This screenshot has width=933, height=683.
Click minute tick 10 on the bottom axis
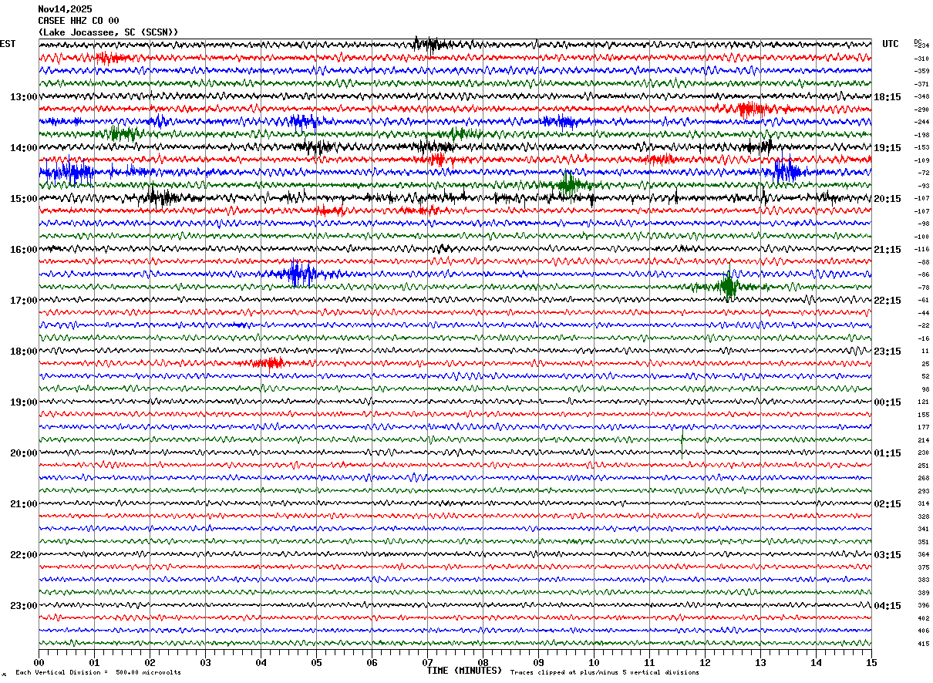pyautogui.click(x=594, y=662)
